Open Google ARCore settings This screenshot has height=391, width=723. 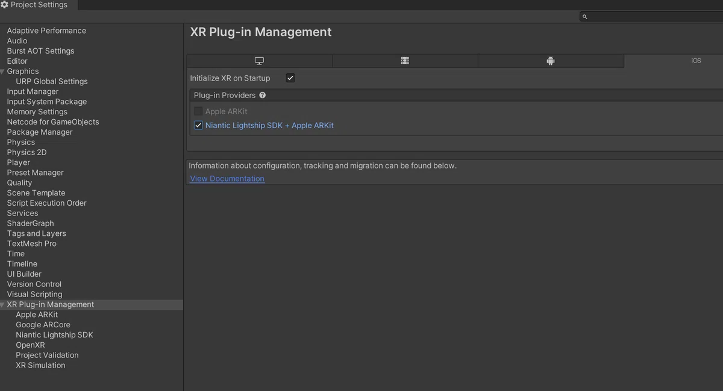pos(43,325)
